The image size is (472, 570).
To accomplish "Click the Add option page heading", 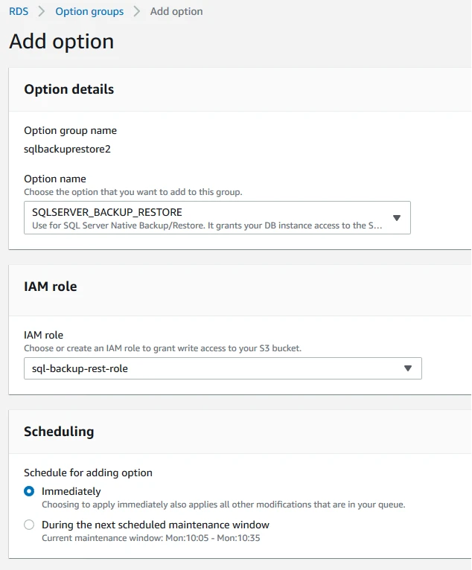I will 62,41.
